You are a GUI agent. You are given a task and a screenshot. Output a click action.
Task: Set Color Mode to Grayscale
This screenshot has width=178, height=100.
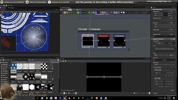coord(170,43)
